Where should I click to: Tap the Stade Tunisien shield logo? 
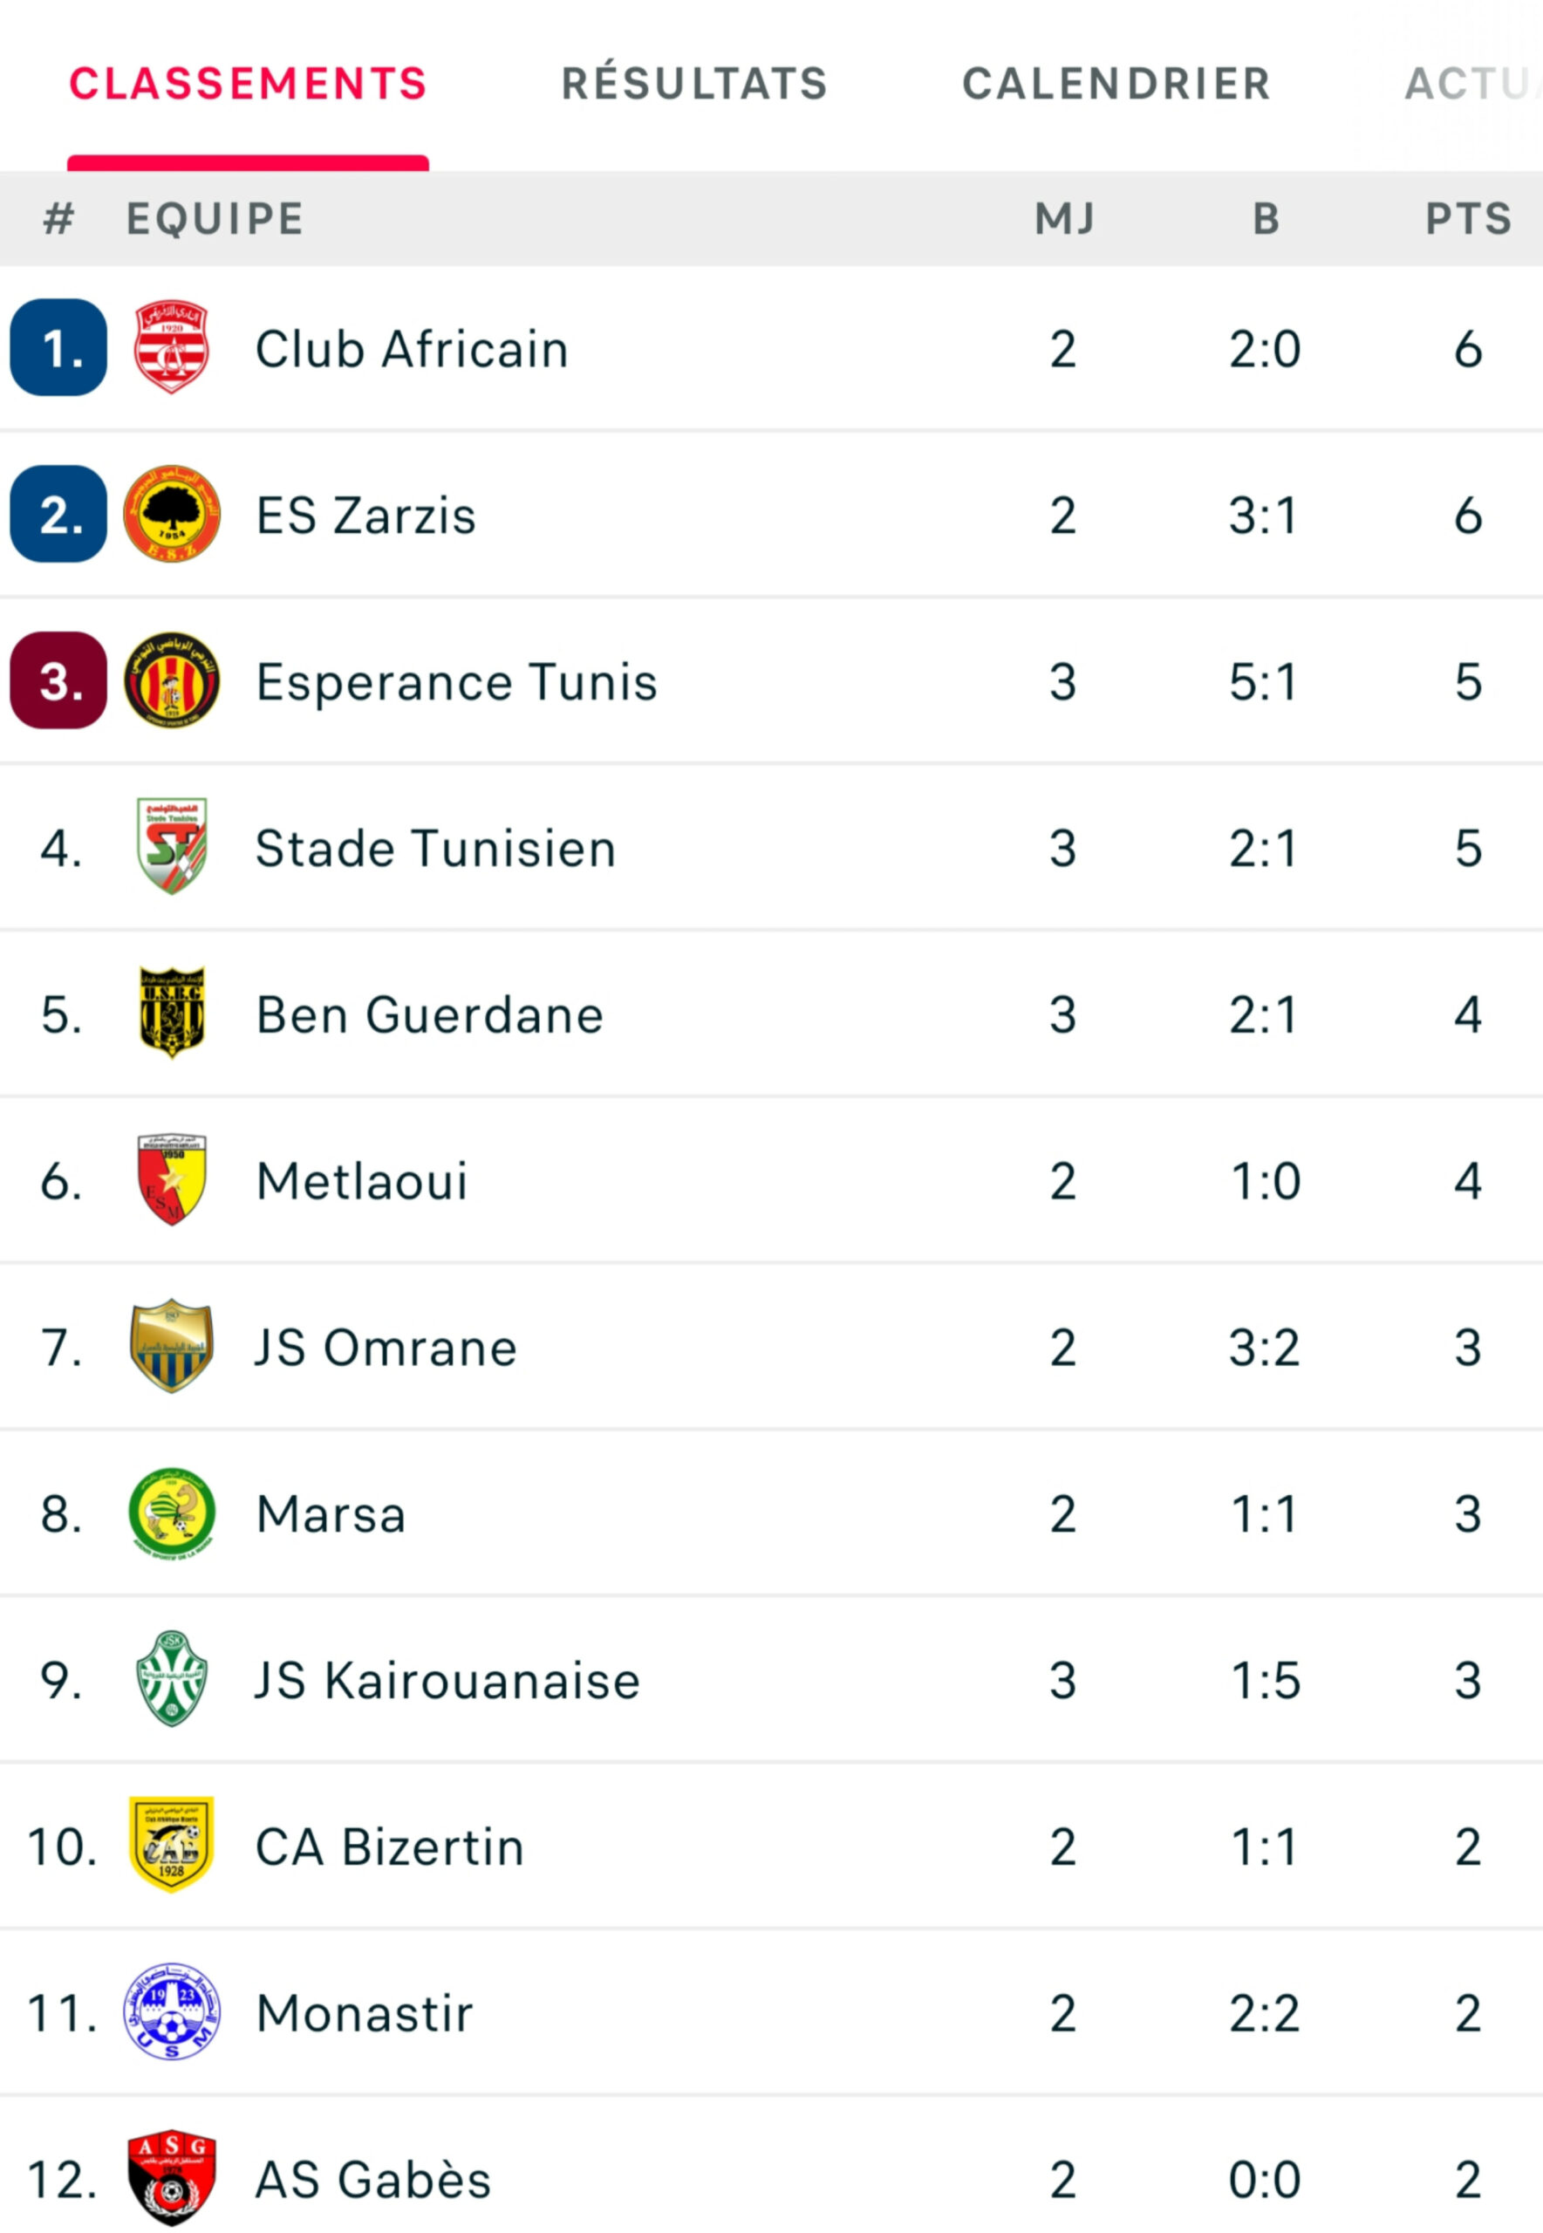[x=171, y=846]
